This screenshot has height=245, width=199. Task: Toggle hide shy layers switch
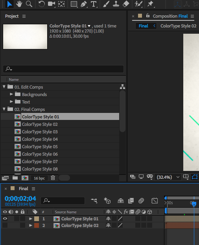click(x=121, y=201)
